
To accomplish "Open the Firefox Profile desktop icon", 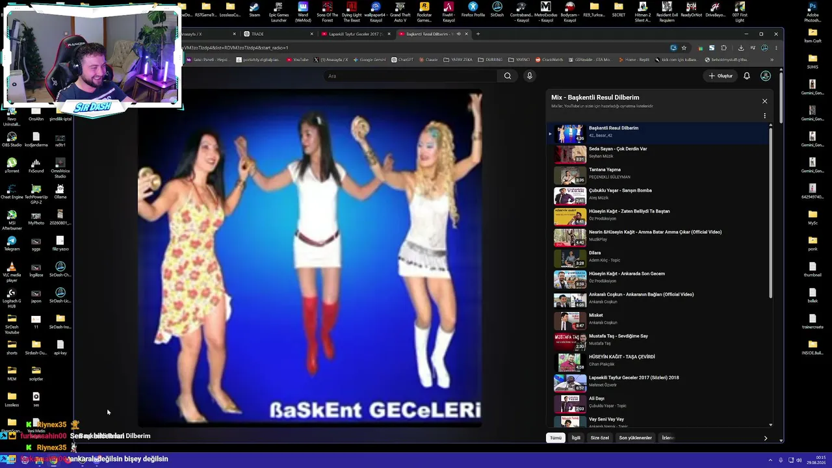I will click(x=473, y=10).
